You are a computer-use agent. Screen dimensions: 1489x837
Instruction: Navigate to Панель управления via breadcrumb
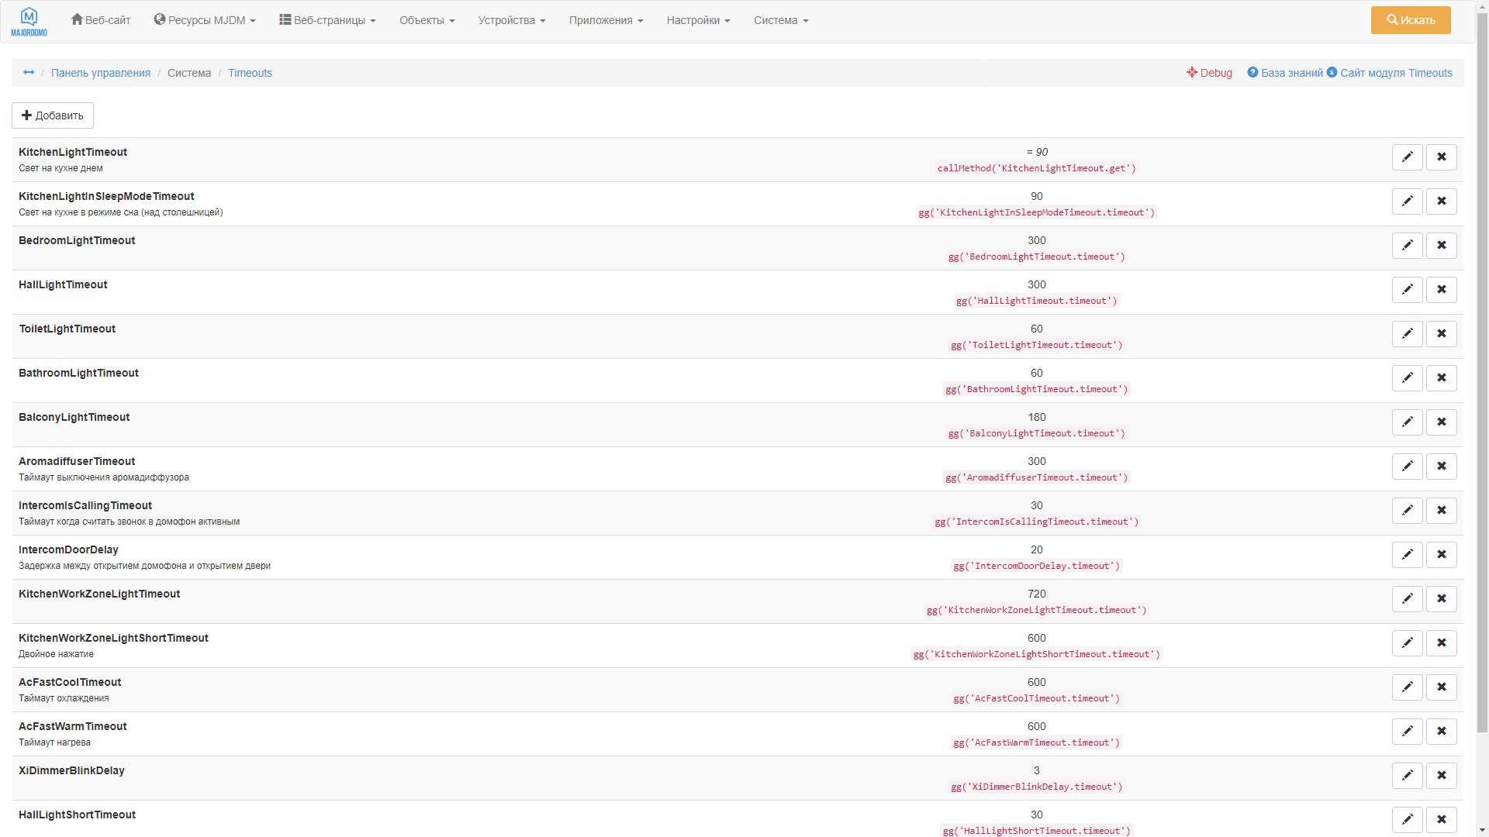coord(101,72)
